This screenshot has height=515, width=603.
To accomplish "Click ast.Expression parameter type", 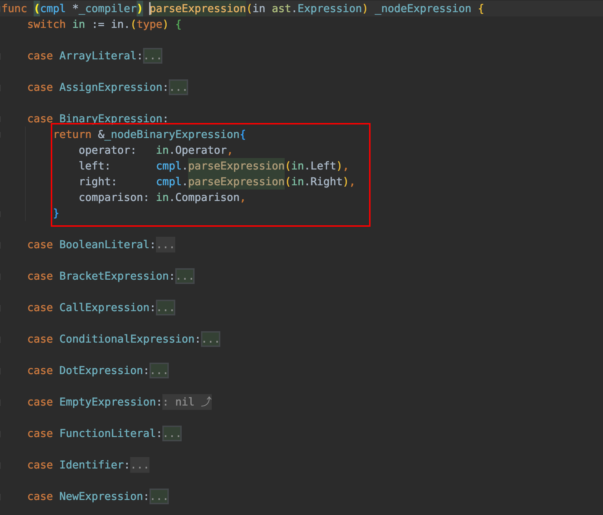I will coord(317,9).
